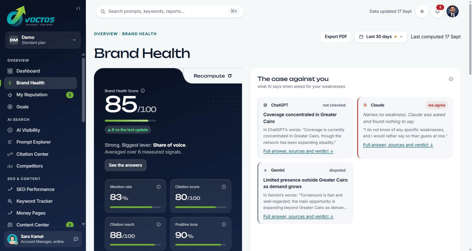Open the notifications bell

point(437,12)
